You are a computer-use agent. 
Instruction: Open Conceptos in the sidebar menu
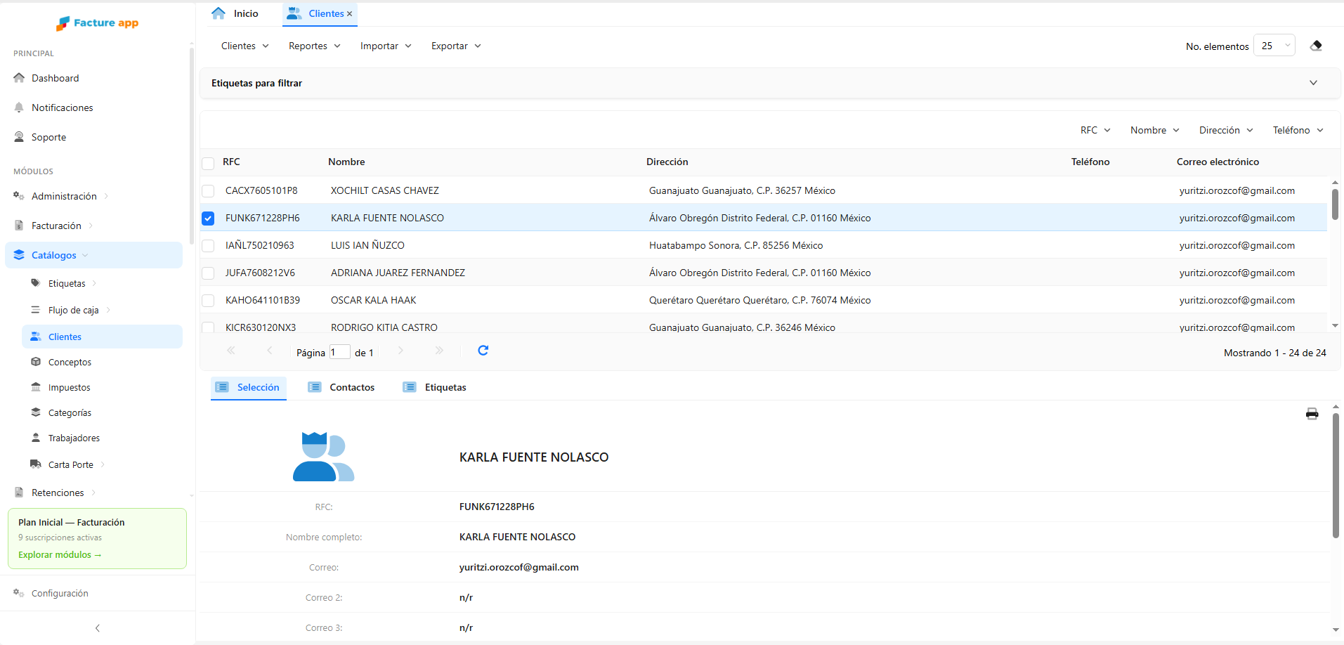click(102, 362)
